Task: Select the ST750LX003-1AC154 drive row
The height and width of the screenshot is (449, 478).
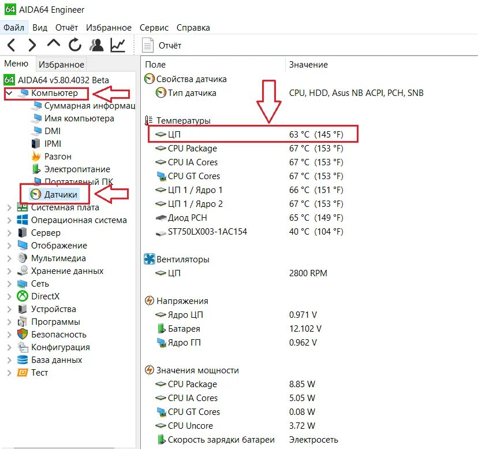Action: point(249,232)
